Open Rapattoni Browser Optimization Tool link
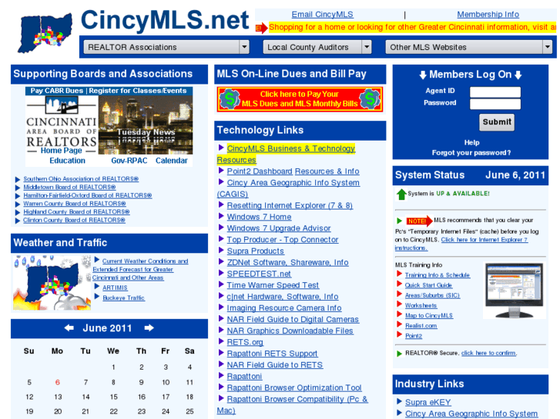The image size is (560, 419). coord(294,387)
